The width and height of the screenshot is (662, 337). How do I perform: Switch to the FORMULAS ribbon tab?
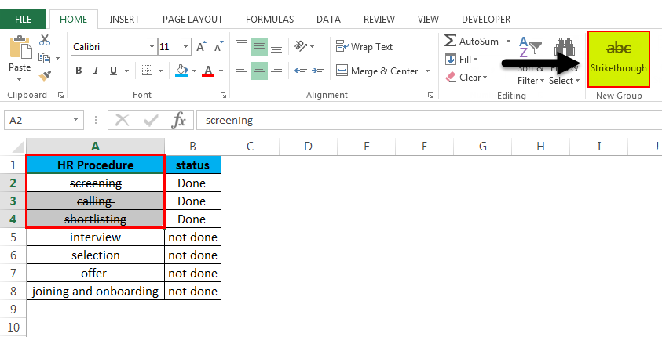coord(271,19)
